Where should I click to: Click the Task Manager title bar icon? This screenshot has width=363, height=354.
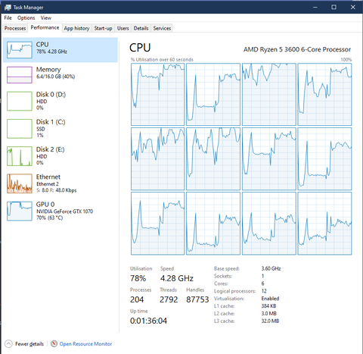point(8,8)
